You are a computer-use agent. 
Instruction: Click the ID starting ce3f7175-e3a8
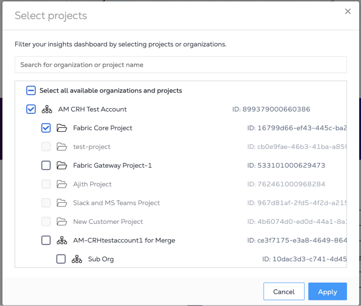tap(297, 240)
